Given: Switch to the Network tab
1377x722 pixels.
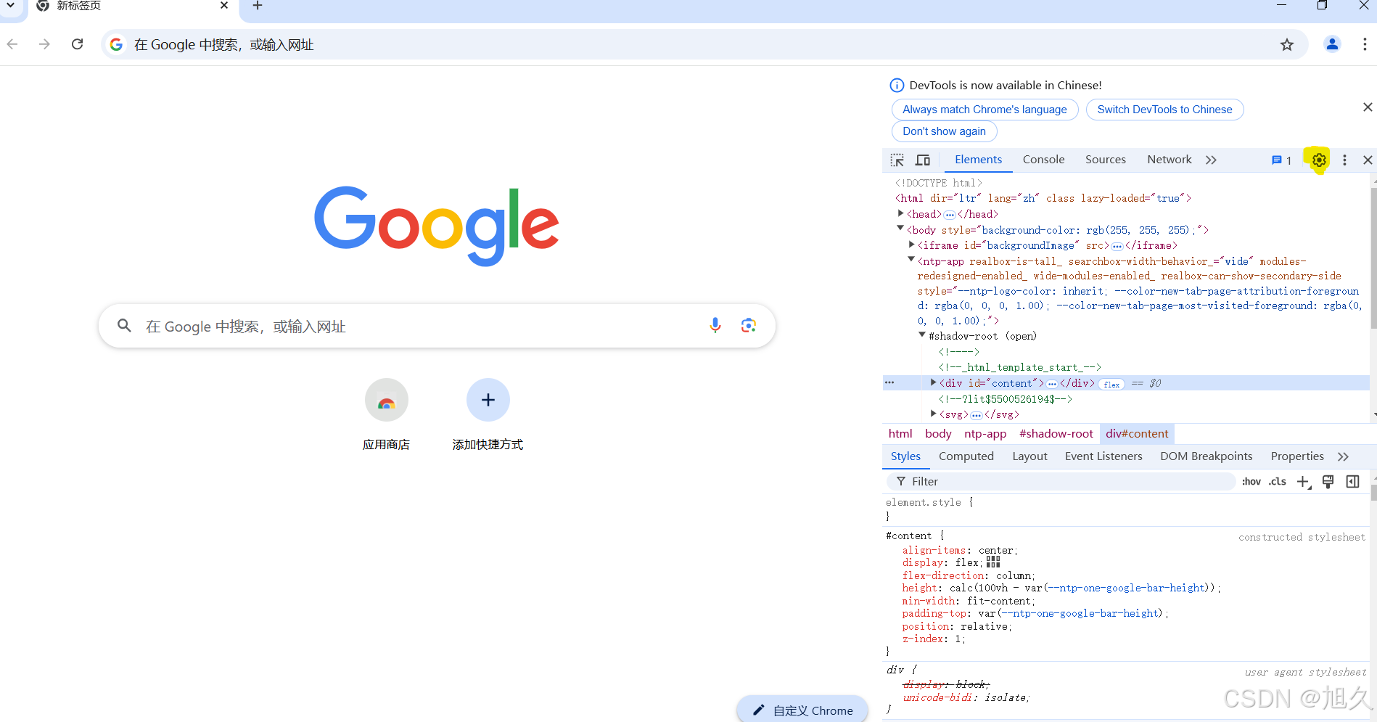Looking at the screenshot, I should coord(1169,160).
